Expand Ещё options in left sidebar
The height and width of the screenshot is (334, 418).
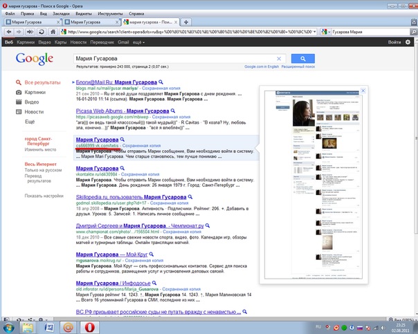click(30, 122)
